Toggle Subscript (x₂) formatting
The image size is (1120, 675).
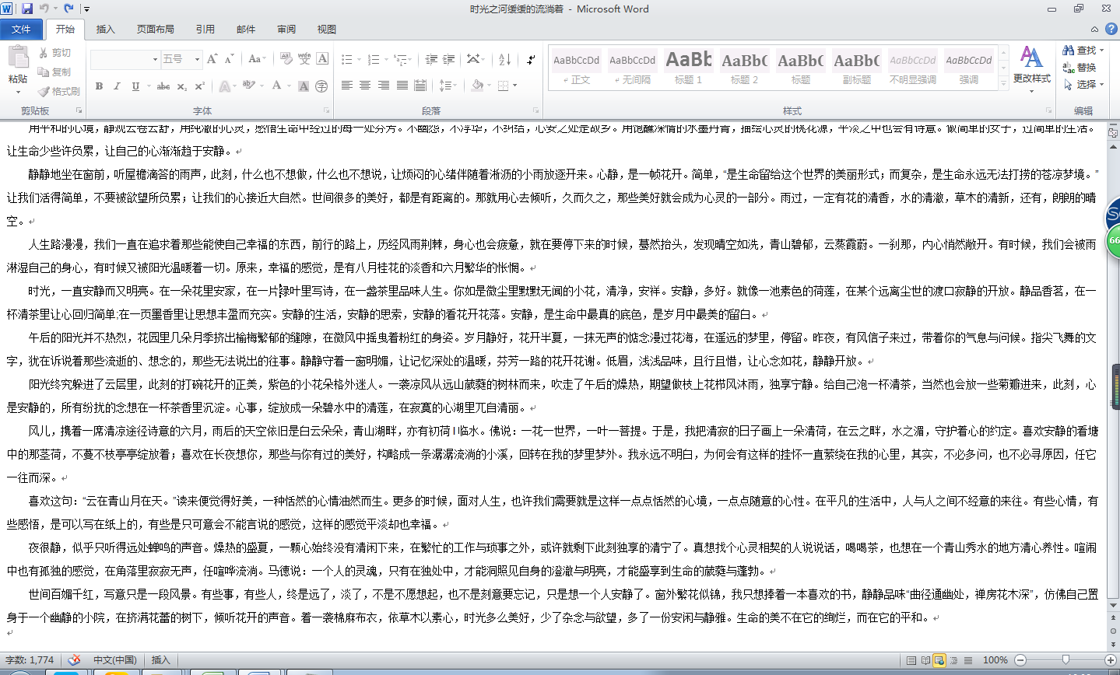(181, 86)
